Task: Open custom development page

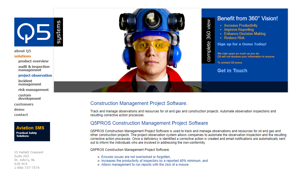Action: (29, 97)
